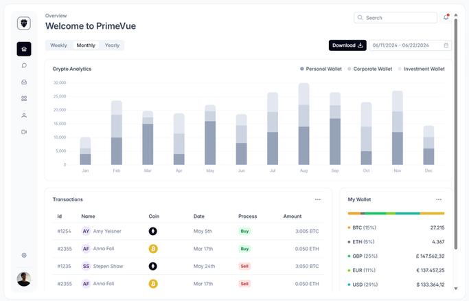This screenshot has width=469, height=301.
Task: Open the chat bubble icon in sidebar
Action: coord(24,65)
